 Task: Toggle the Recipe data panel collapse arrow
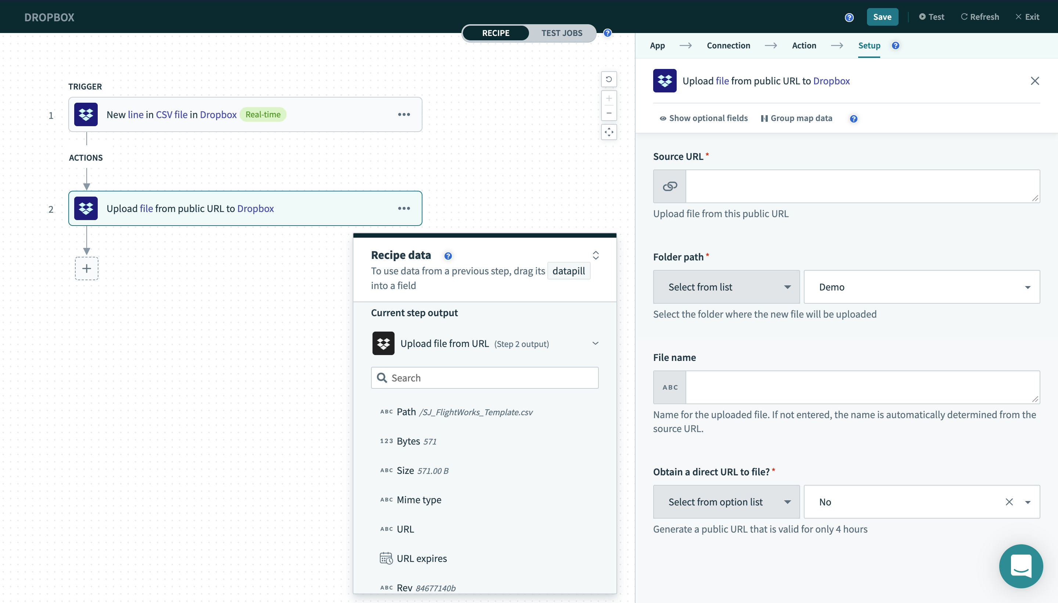597,255
